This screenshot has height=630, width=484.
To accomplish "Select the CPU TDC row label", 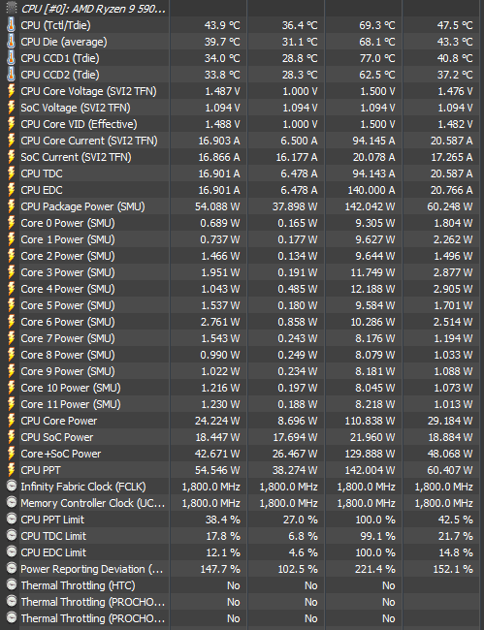I will [x=42, y=173].
